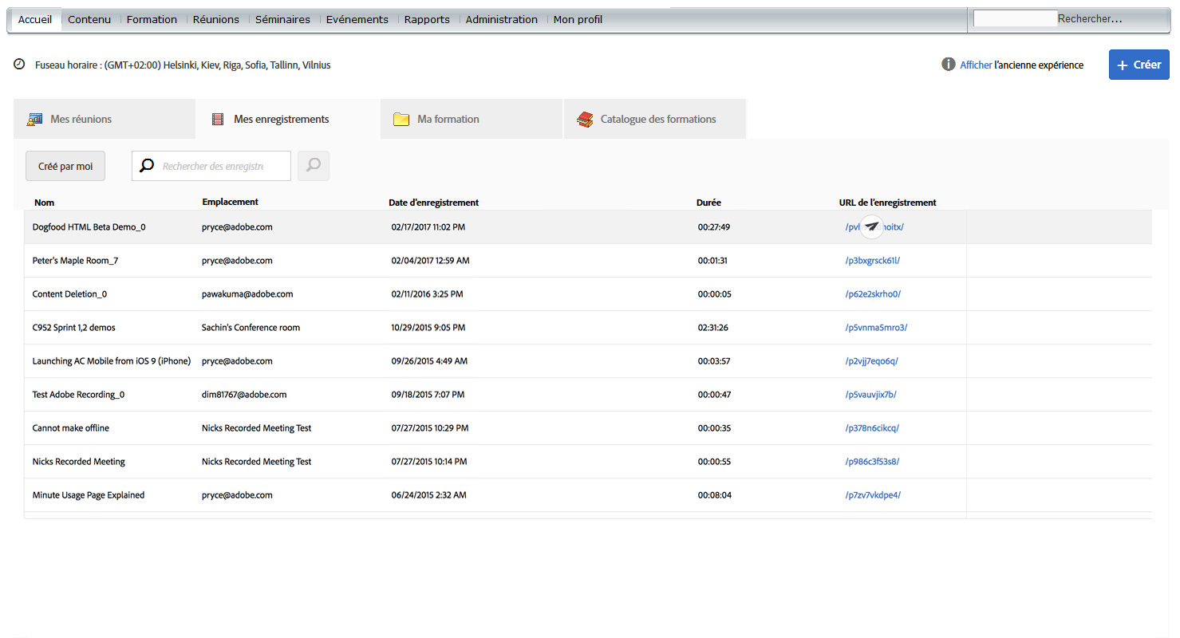Click the recordings icon on Mes enregistrements tab

[218, 118]
